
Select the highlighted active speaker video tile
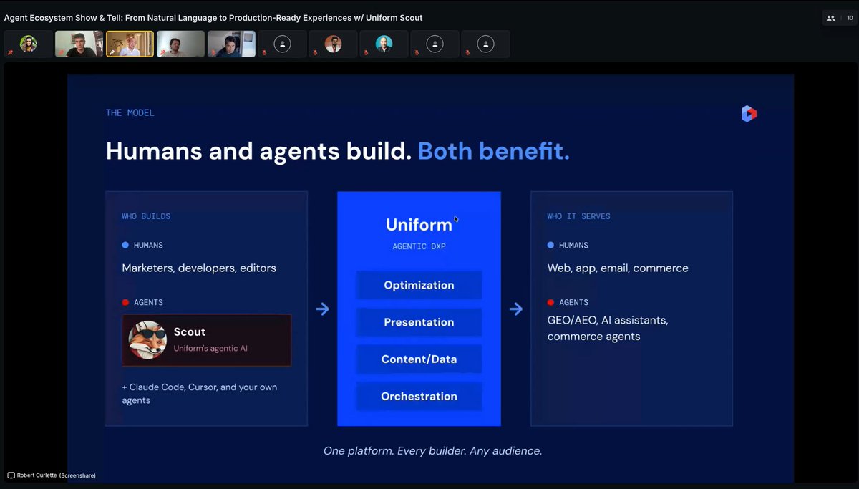click(x=130, y=44)
